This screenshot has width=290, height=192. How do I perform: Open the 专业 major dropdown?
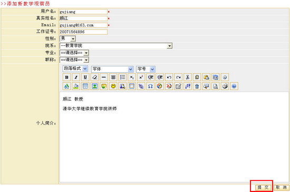(74, 53)
